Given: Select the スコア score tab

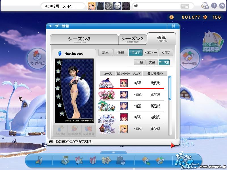Looking at the screenshot, I should tap(136, 53).
